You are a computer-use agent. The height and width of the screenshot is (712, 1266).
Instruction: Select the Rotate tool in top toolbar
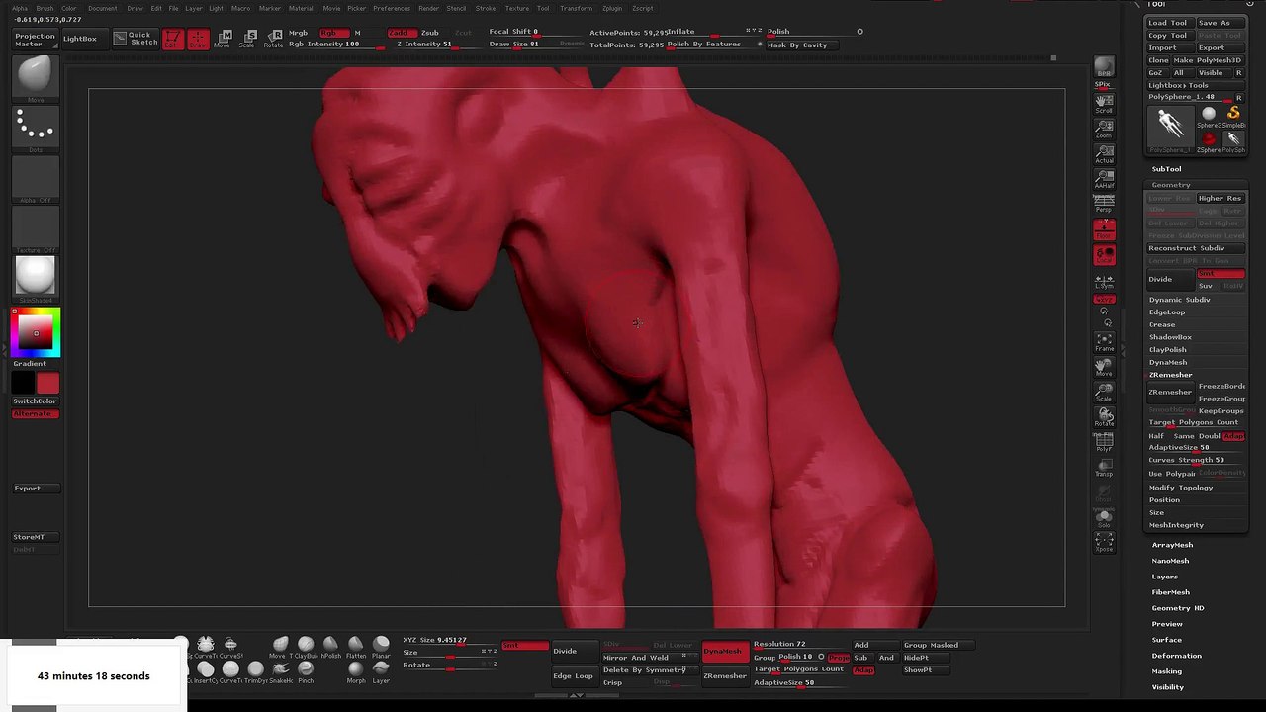coord(274,39)
